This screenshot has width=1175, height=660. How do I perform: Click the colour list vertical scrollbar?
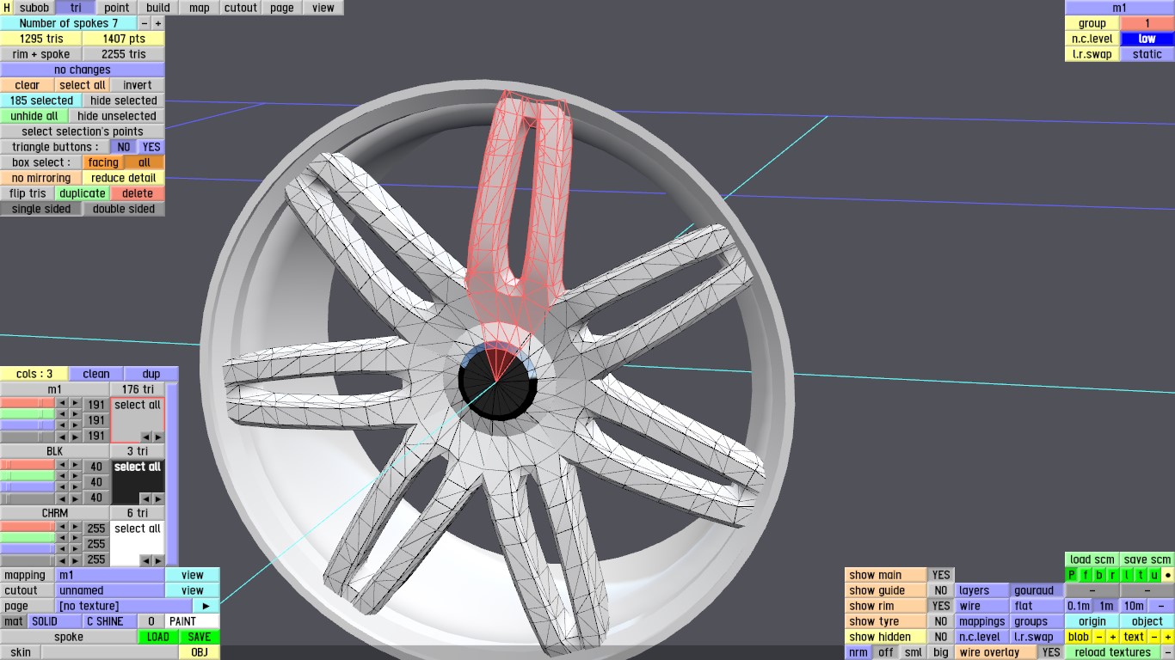pyautogui.click(x=172, y=474)
